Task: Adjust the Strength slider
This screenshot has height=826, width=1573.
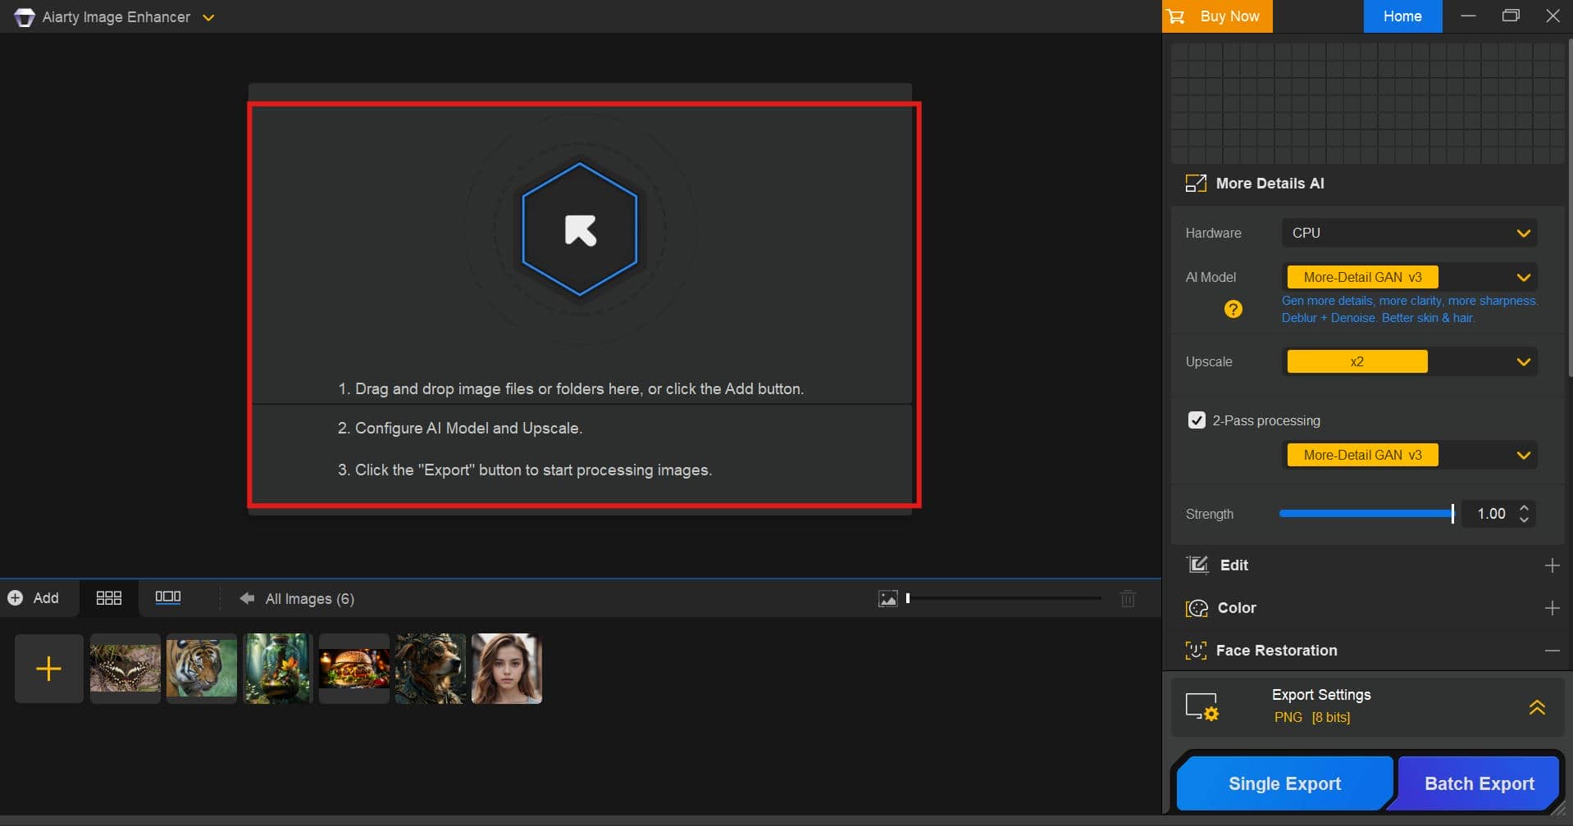Action: [x=1366, y=514]
